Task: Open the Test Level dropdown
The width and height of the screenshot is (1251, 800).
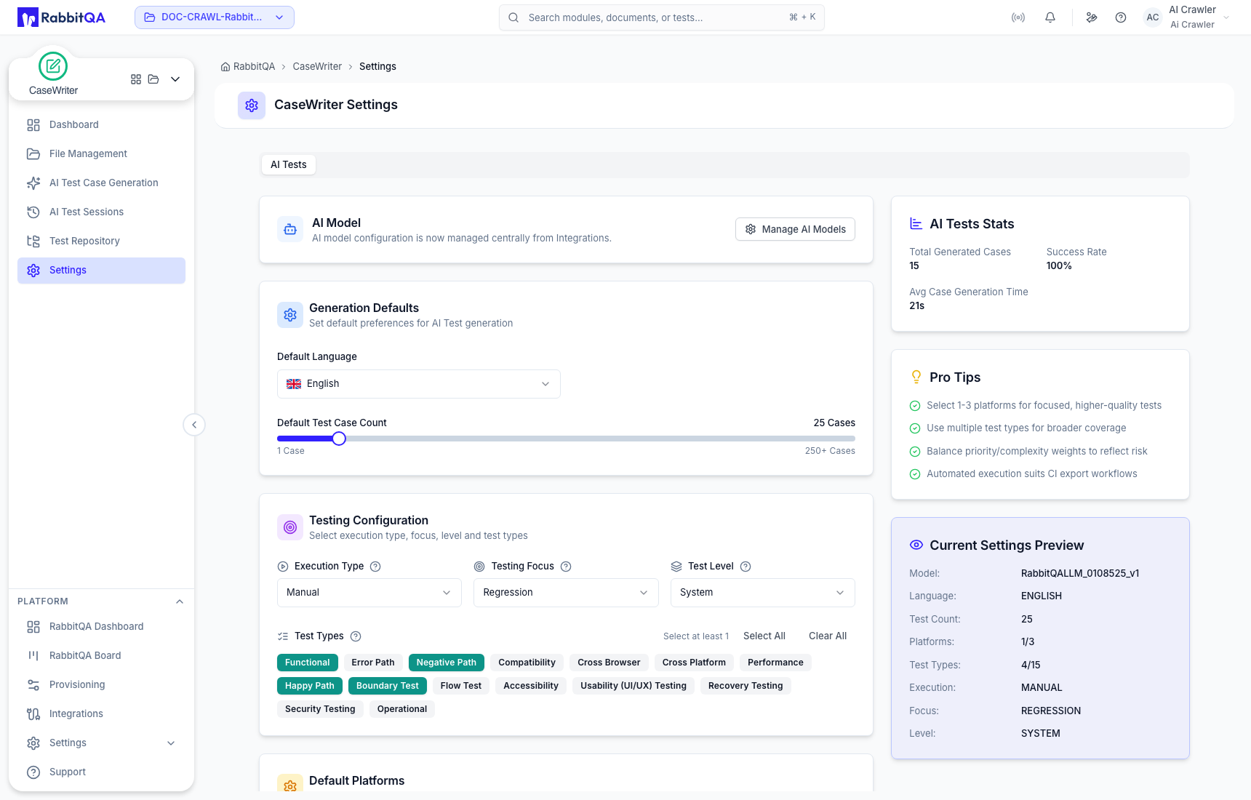Action: click(762, 593)
